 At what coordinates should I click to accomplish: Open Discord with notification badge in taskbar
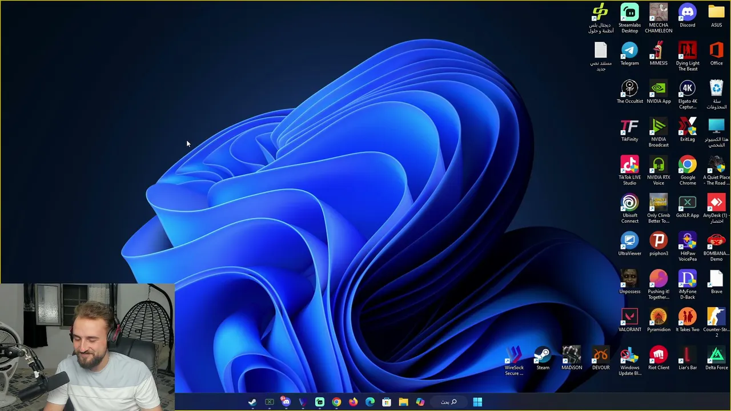click(286, 402)
